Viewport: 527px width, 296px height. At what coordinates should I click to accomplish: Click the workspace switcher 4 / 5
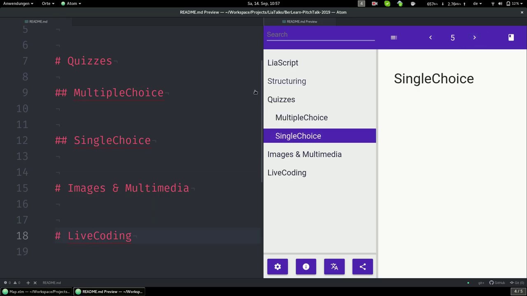(x=518, y=291)
